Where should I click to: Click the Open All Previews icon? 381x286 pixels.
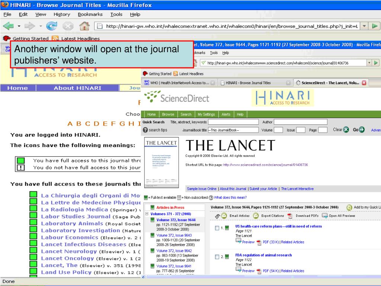coord(325,216)
